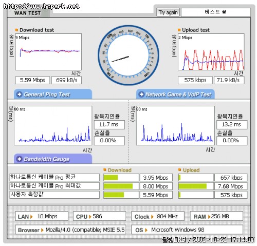Click the orange Upload column bullet icon
This screenshot has width=257, height=246.
(180, 169)
